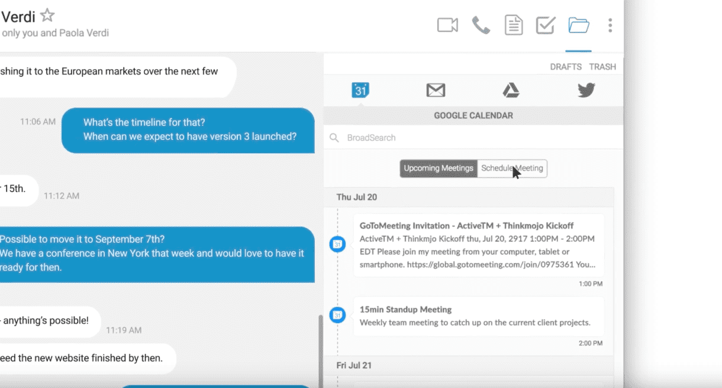Open the notes document icon
Viewport: 722px width, 388px height.
coord(513,25)
